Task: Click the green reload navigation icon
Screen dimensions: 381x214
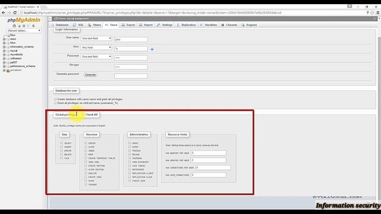Action: click(33, 26)
